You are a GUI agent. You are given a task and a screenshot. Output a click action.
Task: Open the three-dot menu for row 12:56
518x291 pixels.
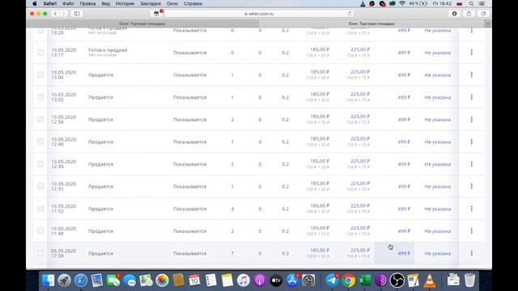(471, 120)
